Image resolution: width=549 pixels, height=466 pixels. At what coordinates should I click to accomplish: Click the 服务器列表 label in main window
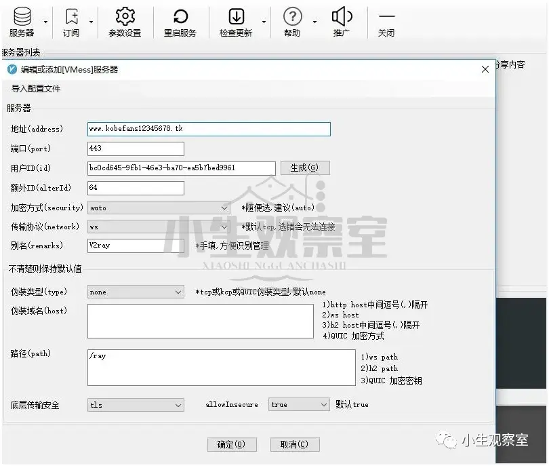[21, 52]
